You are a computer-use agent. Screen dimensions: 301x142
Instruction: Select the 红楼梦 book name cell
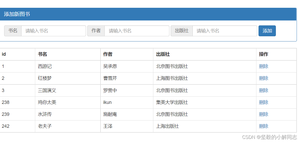68,79
